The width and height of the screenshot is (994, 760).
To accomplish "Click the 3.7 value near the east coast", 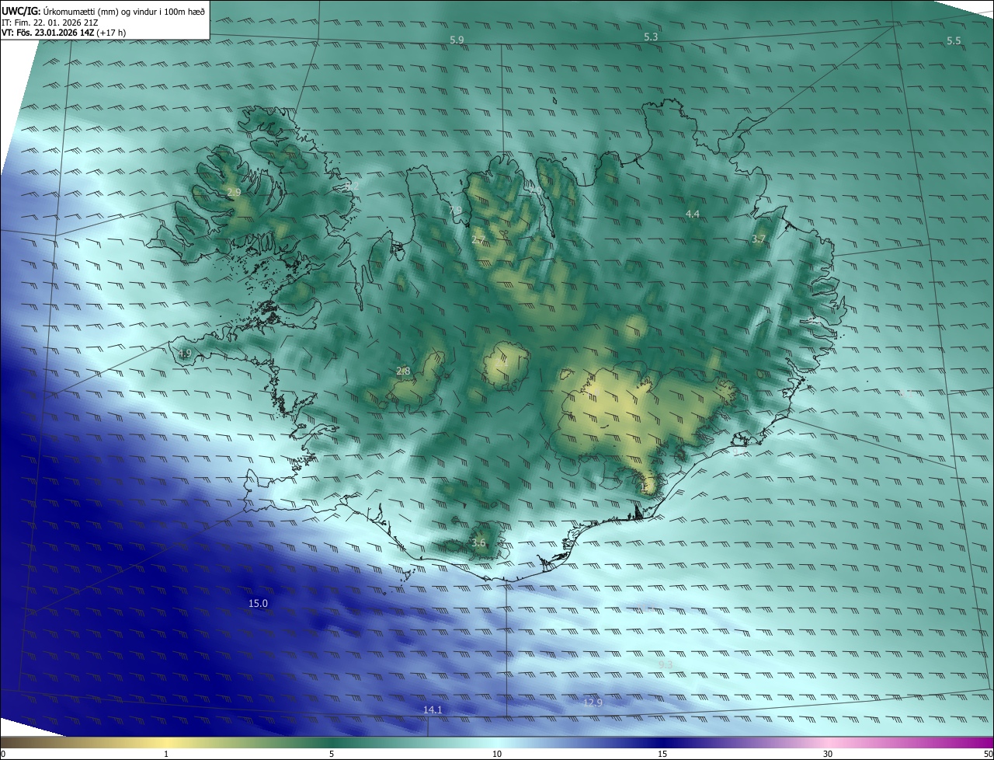I will point(759,239).
